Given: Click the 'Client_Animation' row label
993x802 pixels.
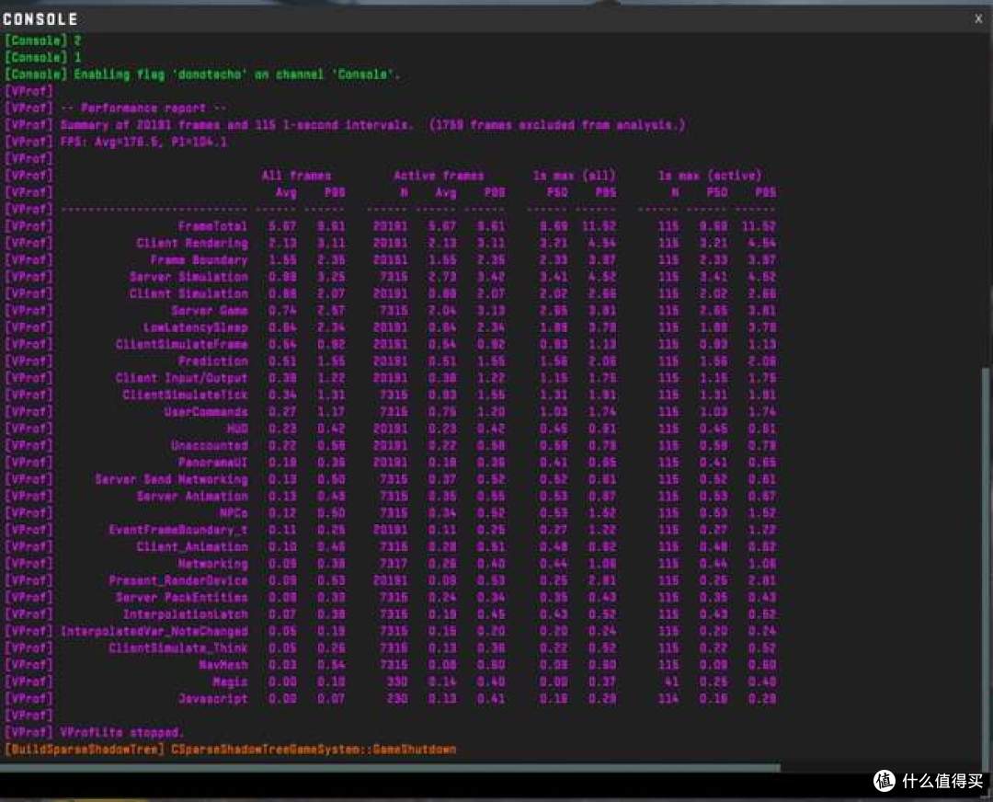Looking at the screenshot, I should pyautogui.click(x=192, y=546).
